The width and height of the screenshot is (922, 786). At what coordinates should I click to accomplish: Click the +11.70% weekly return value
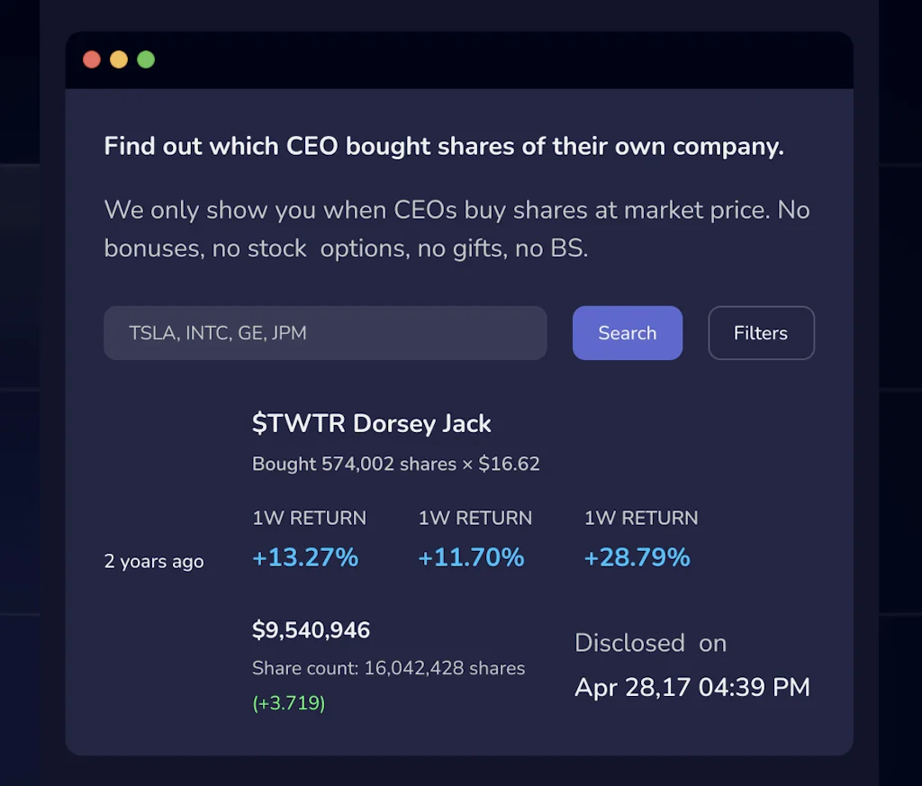(472, 557)
